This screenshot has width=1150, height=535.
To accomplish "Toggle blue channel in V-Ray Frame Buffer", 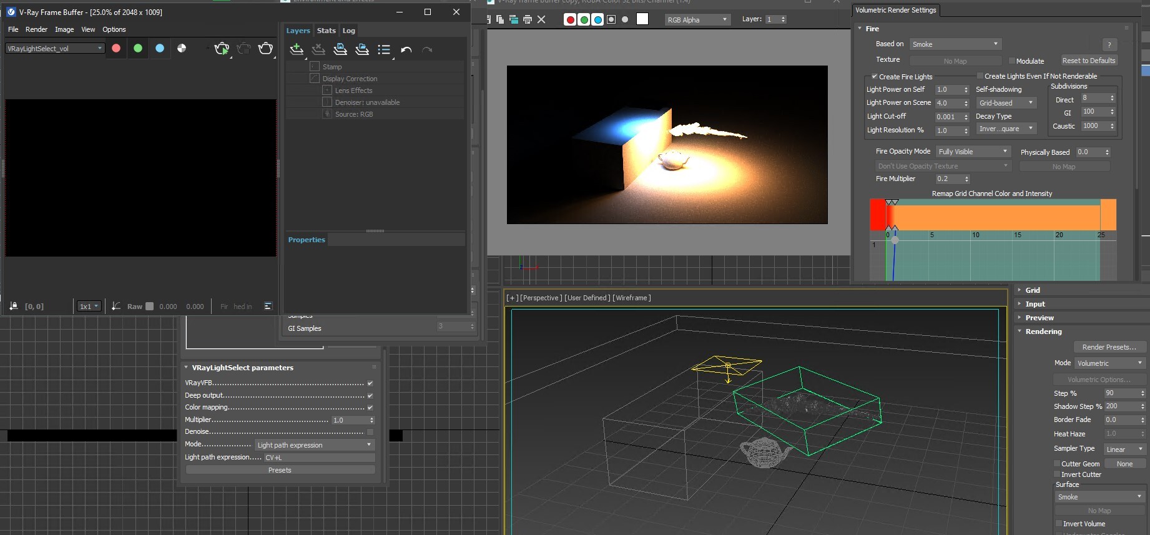I will (160, 48).
